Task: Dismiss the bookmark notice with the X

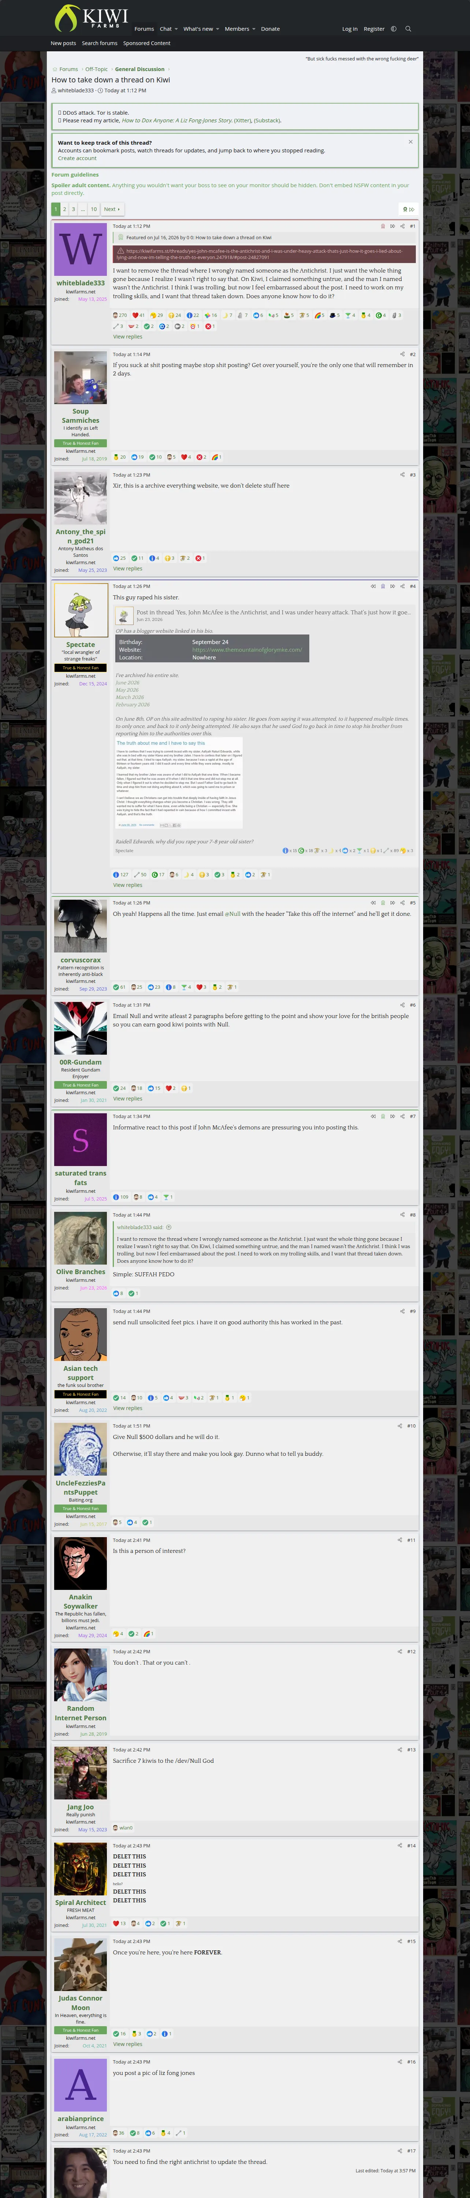Action: point(410,142)
